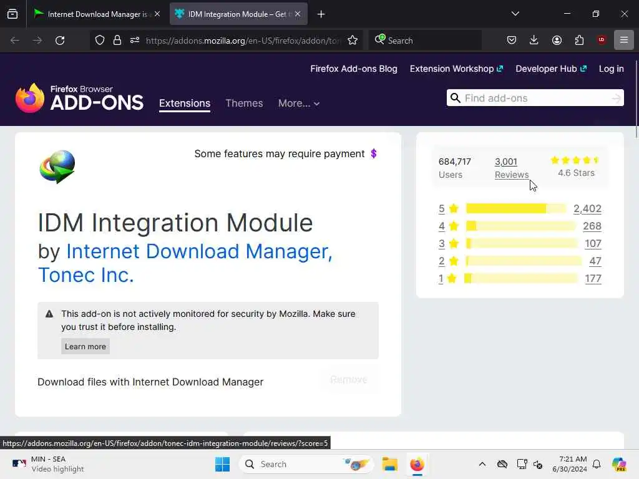Open Internet Download Manager author link
Screen dimensions: 639x479
[x=199, y=251]
